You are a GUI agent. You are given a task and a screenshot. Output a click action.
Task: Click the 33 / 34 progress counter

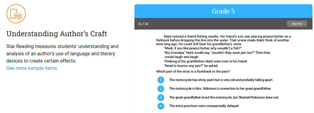point(143,24)
